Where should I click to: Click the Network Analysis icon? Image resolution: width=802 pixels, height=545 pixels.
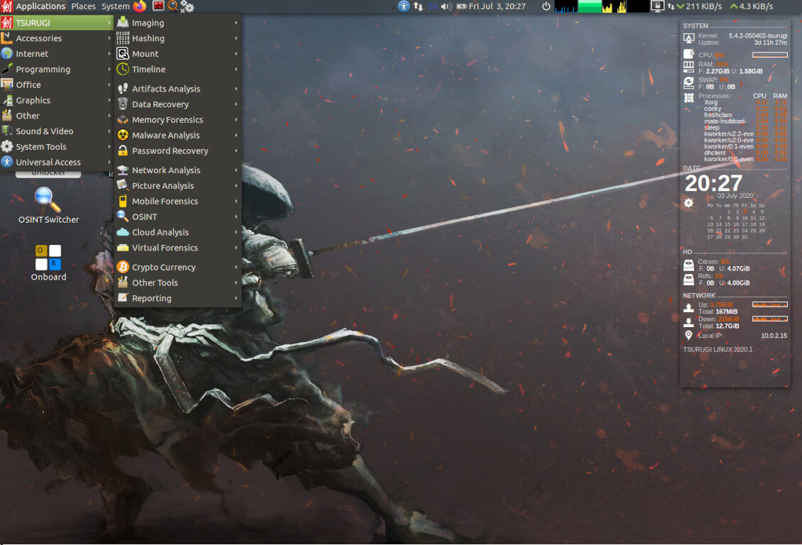123,170
